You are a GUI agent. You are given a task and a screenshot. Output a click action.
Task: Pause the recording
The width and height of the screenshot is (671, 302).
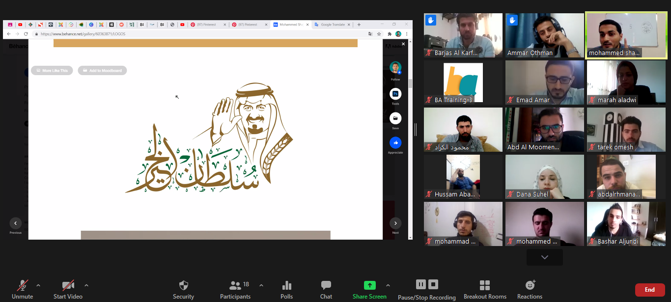421,284
